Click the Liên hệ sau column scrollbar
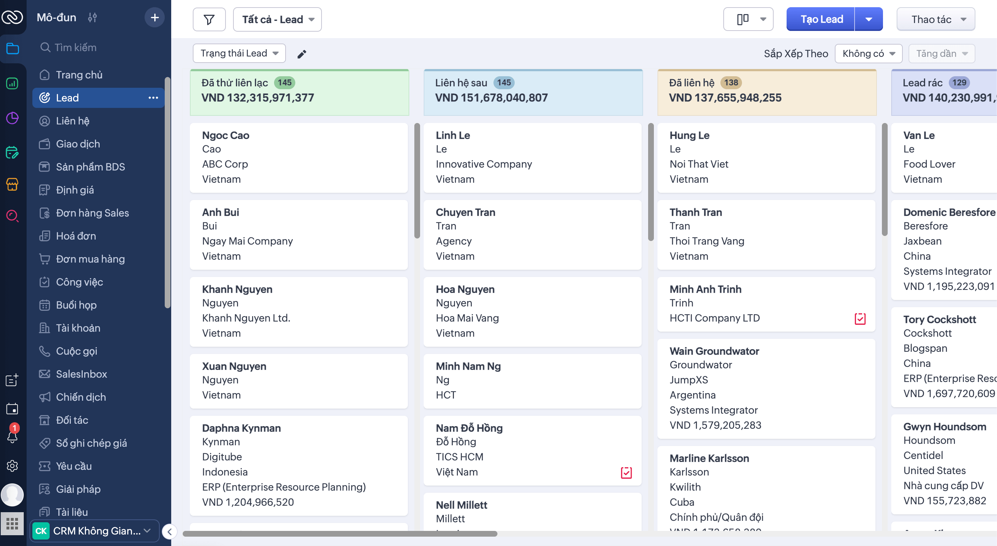Viewport: 997px width, 546px height. pyautogui.click(x=651, y=182)
